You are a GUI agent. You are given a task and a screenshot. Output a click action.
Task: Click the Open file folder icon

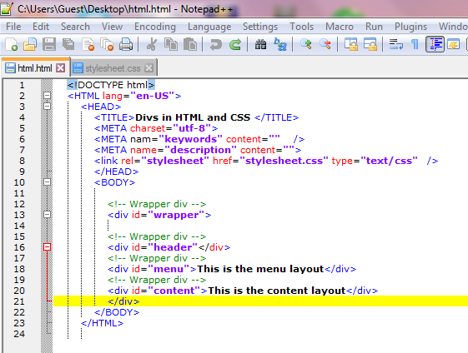(30, 45)
